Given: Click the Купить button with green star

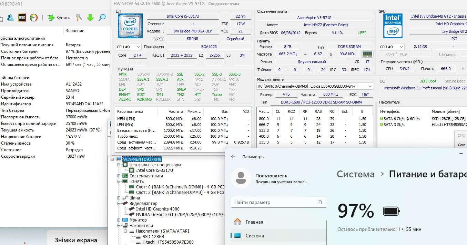Looking at the screenshot, I should coord(59,18).
